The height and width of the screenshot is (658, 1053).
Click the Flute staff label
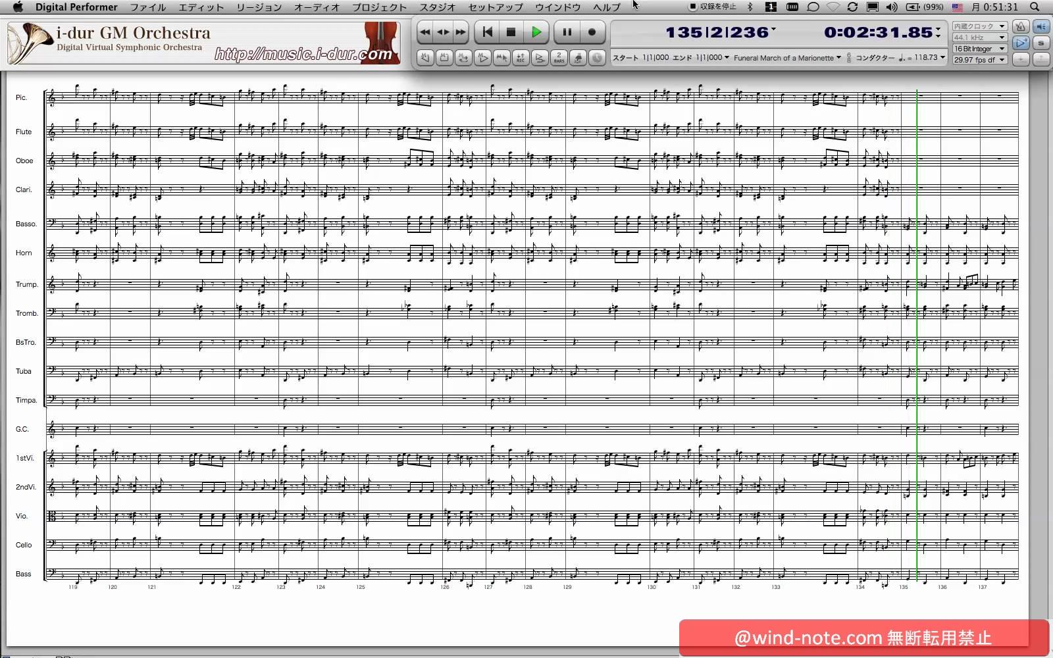[24, 132]
